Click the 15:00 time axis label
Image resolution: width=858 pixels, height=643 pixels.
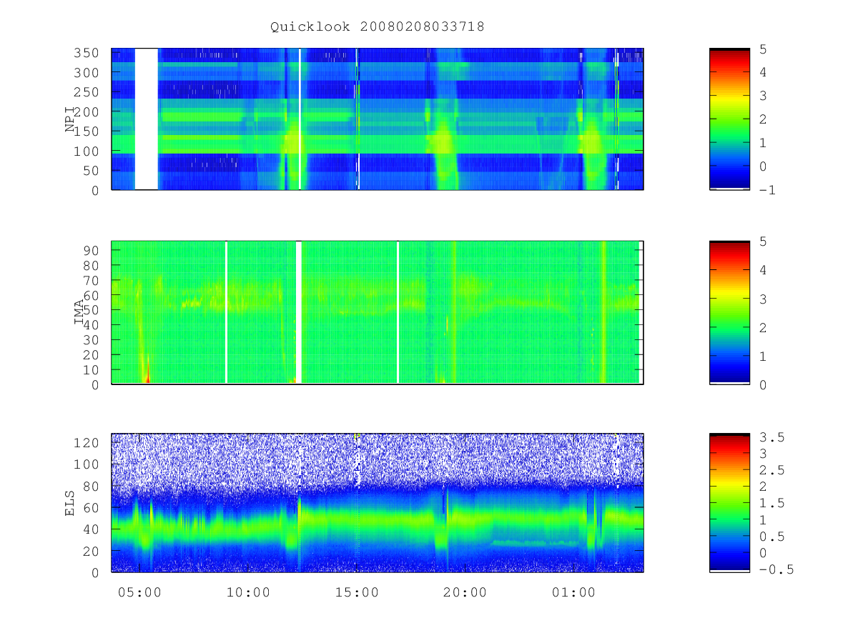click(x=355, y=592)
